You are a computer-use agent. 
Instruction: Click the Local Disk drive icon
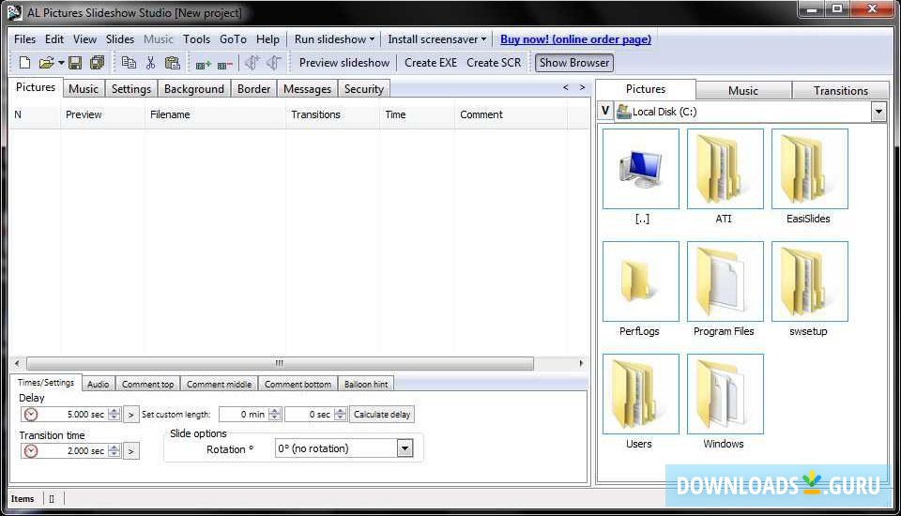623,112
